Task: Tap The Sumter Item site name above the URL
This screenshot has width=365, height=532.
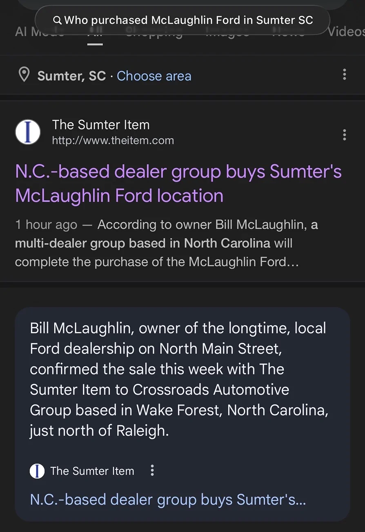Action: pos(101,125)
